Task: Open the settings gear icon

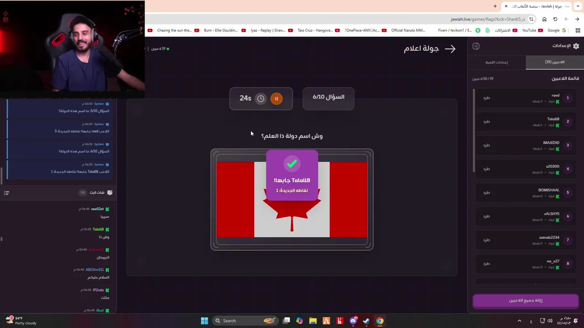Action: pyautogui.click(x=576, y=46)
